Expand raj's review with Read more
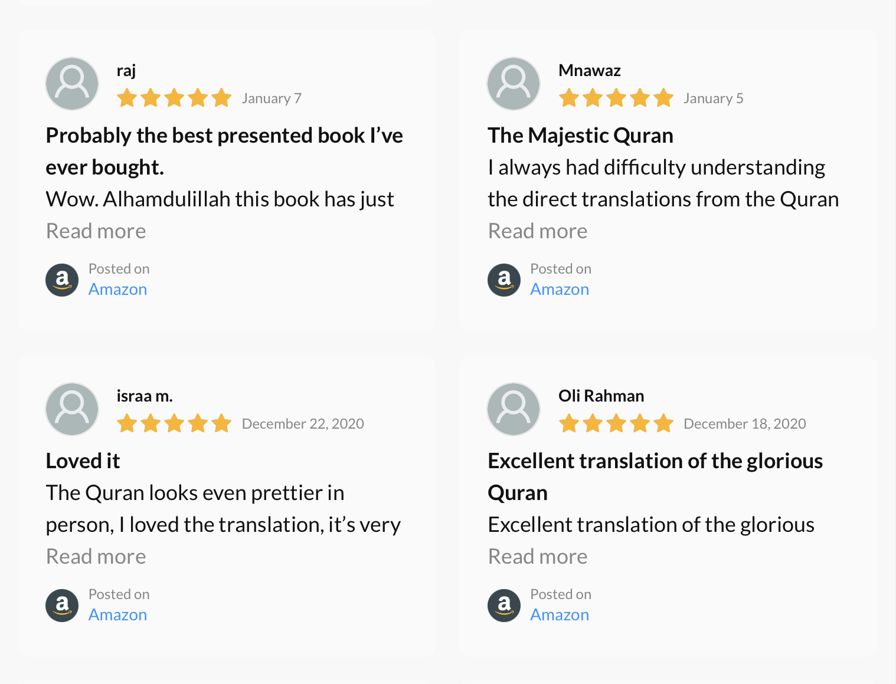Viewport: 896px width, 684px height. point(96,231)
